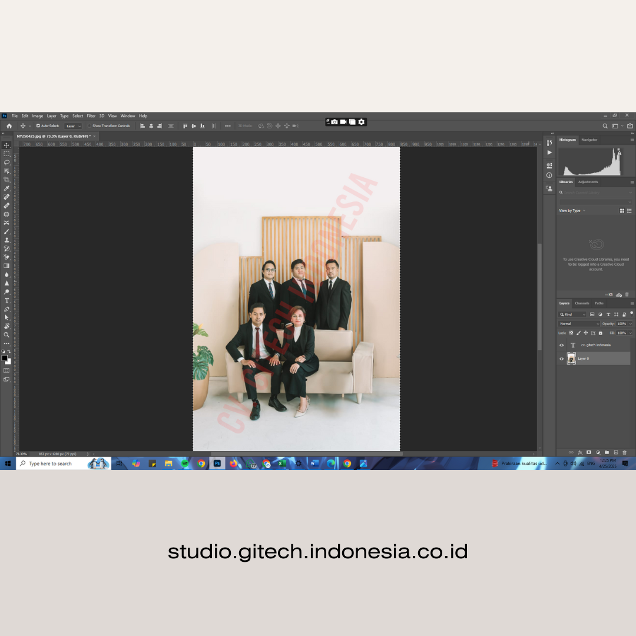Select the Lasso tool

[6, 162]
